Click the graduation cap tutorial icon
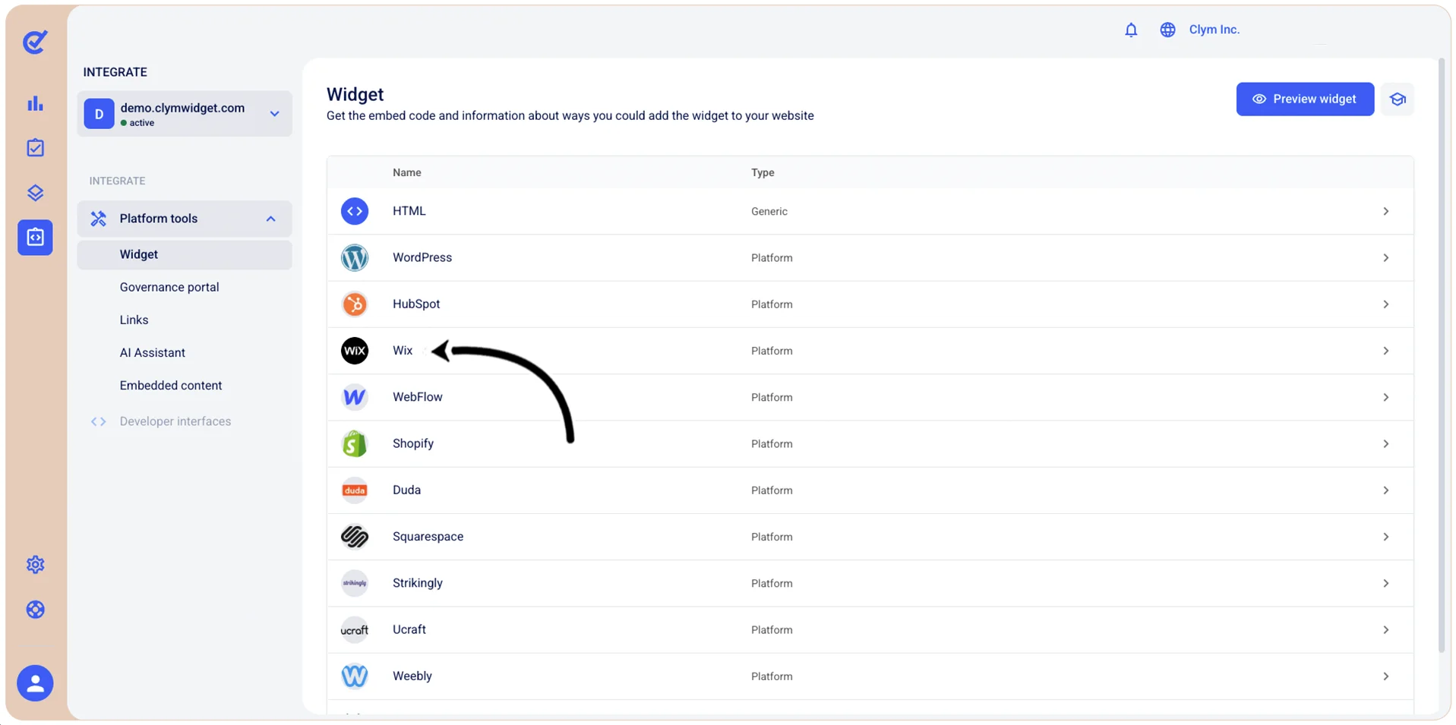 (x=1398, y=99)
